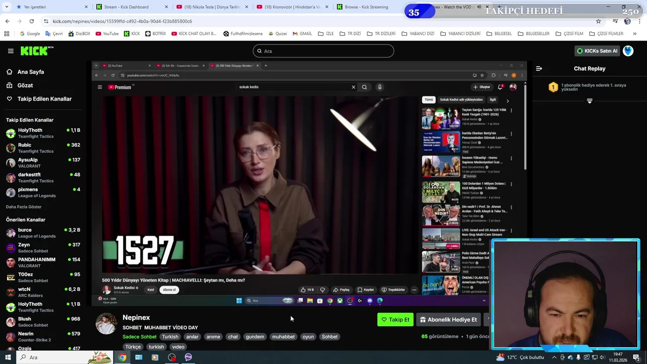Open the YouTube bookmark

tap(107, 34)
